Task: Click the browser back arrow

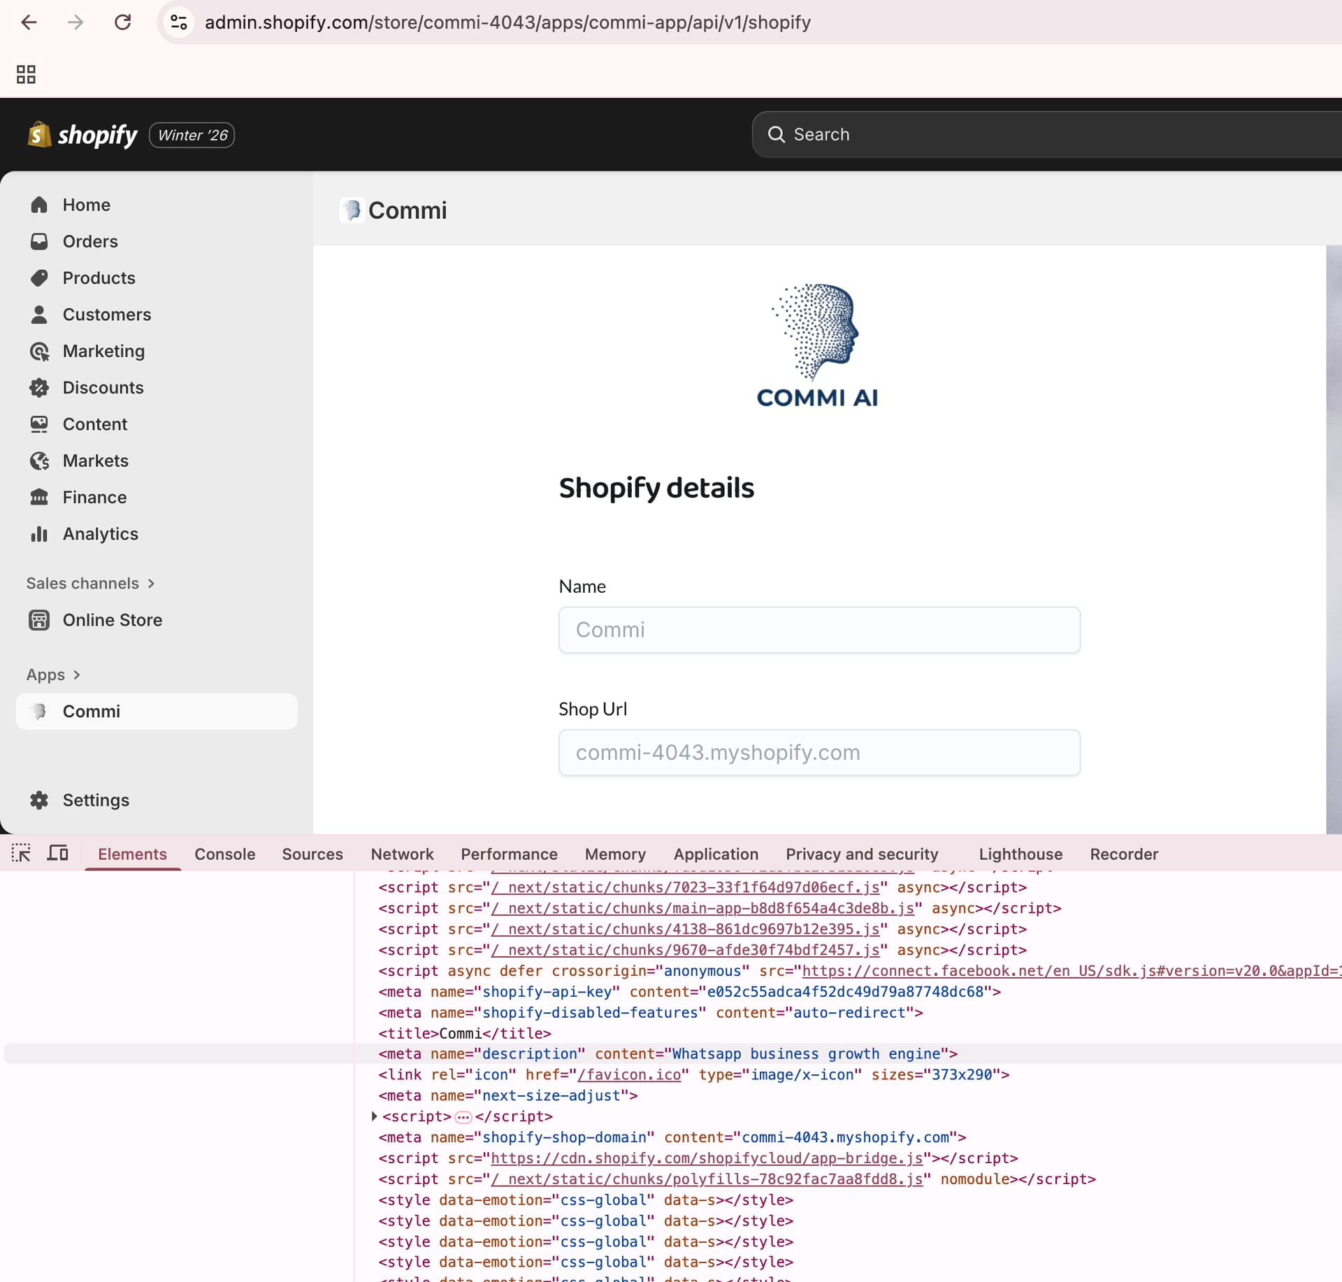Action: coord(29,22)
